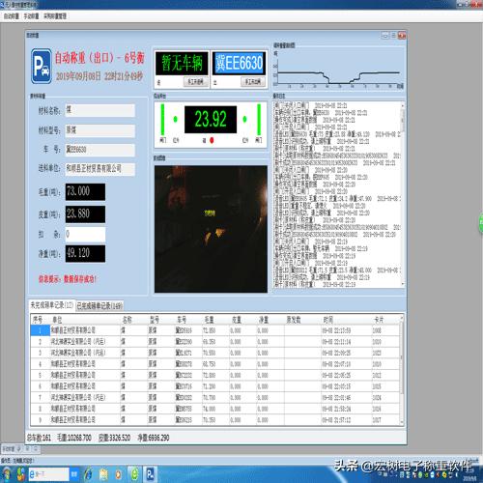
Task: Switch to the 已完成磅单记录(149) tab
Action: (99, 306)
